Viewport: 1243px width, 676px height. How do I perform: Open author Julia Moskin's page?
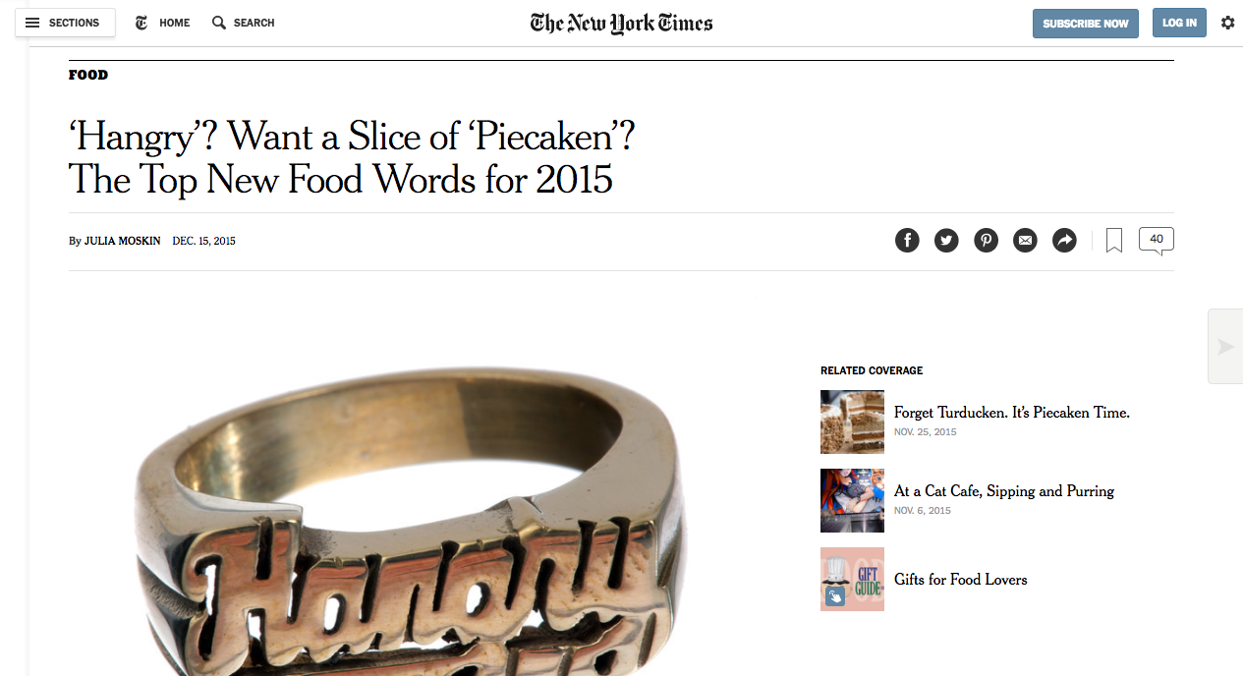[122, 241]
